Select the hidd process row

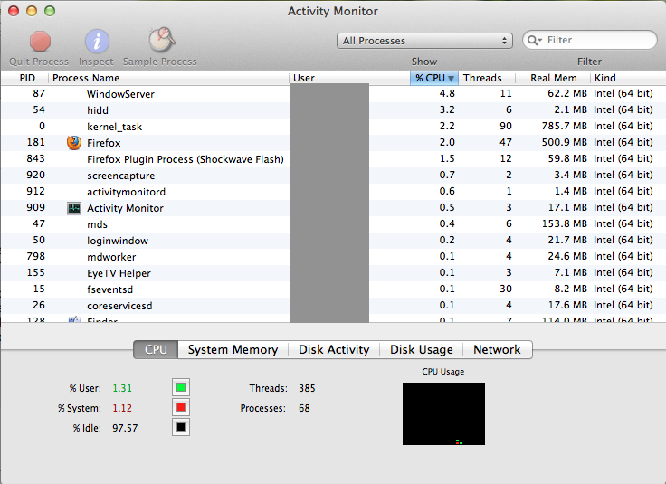coord(333,110)
